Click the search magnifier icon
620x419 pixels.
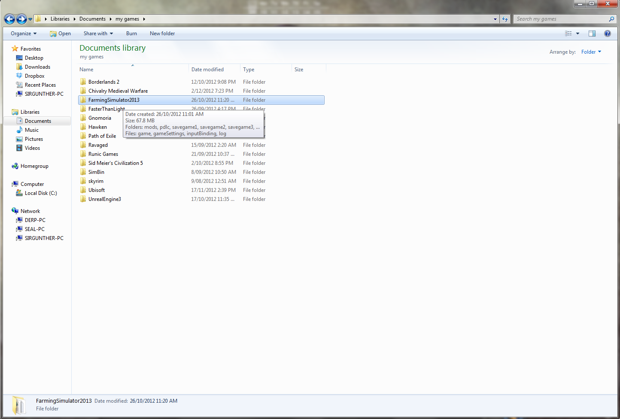pyautogui.click(x=611, y=19)
